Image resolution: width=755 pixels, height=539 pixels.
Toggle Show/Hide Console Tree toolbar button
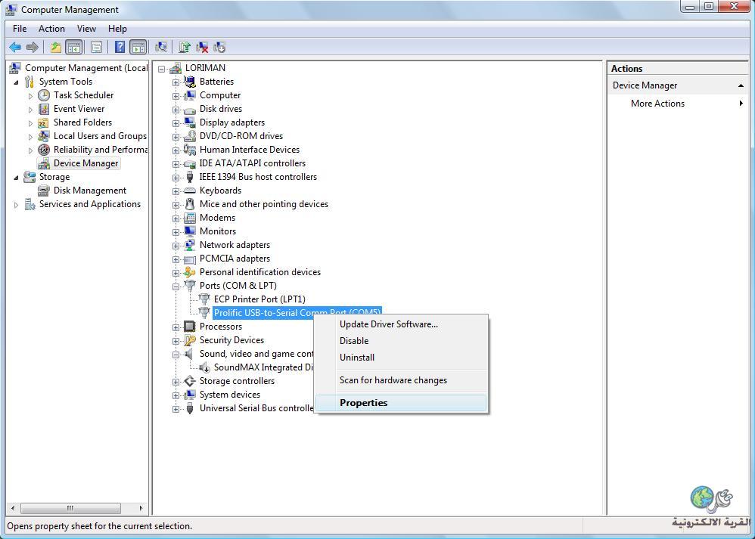(x=73, y=47)
